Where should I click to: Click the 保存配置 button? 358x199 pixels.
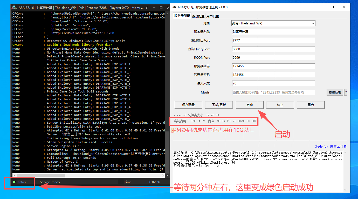pyautogui.click(x=188, y=105)
